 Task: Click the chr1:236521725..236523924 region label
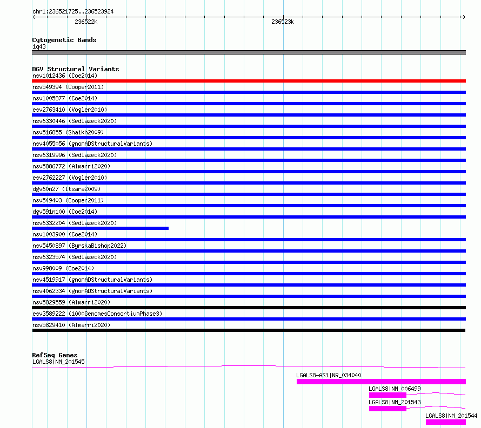73,12
